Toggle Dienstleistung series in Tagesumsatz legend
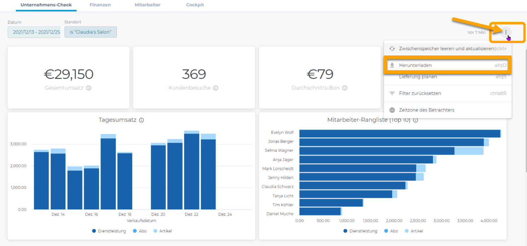The height and width of the screenshot is (246, 527). [x=109, y=231]
